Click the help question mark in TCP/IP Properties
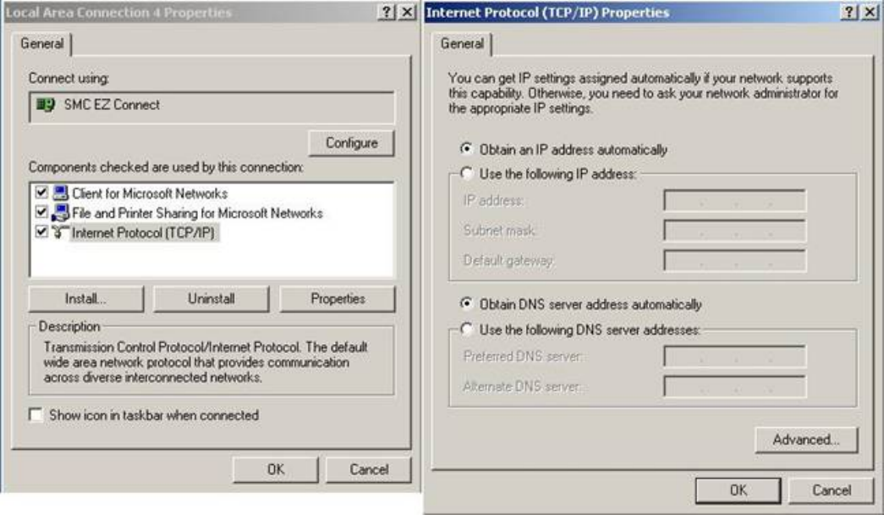The height and width of the screenshot is (515, 884). coord(848,13)
